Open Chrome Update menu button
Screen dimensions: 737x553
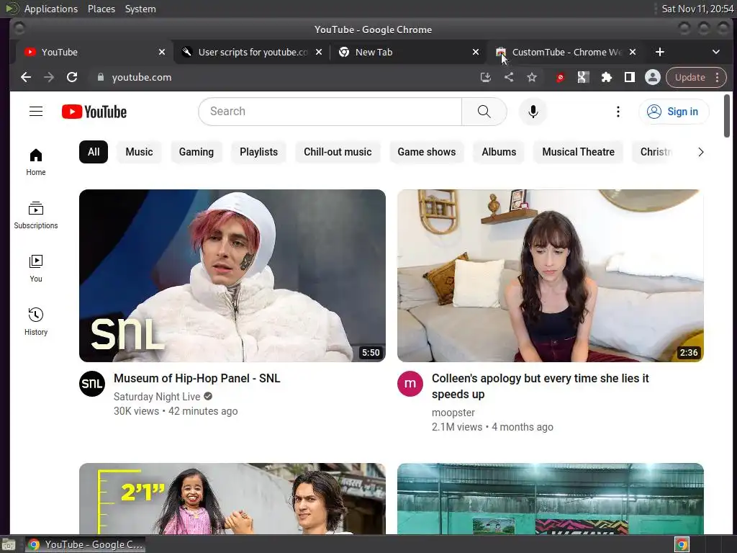tap(696, 77)
